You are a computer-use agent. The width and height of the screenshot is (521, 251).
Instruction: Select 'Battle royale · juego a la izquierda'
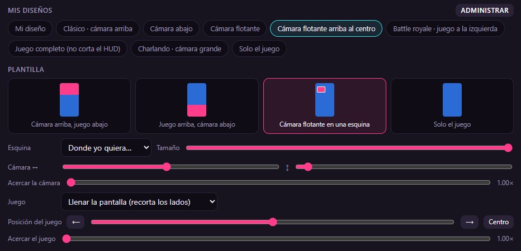445,28
